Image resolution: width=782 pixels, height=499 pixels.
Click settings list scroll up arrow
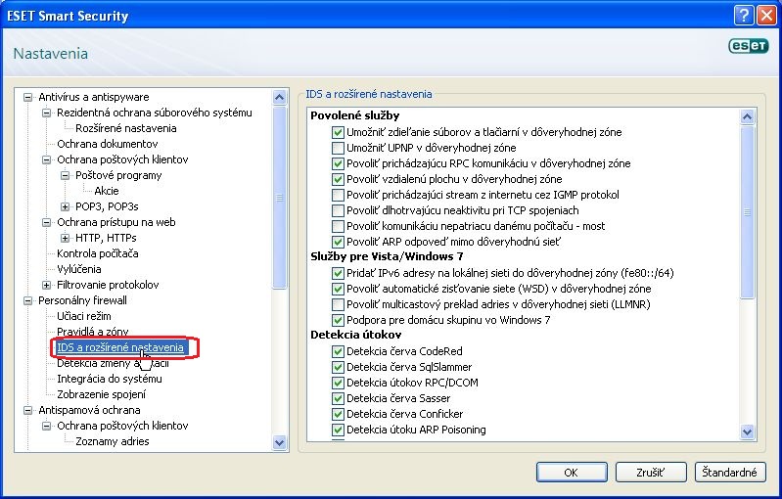pyautogui.click(x=747, y=117)
